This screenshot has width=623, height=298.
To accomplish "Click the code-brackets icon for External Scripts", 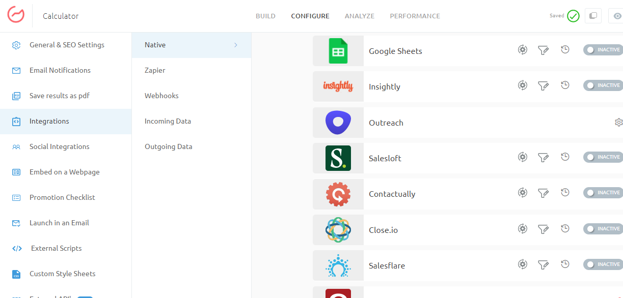I will pos(17,249).
